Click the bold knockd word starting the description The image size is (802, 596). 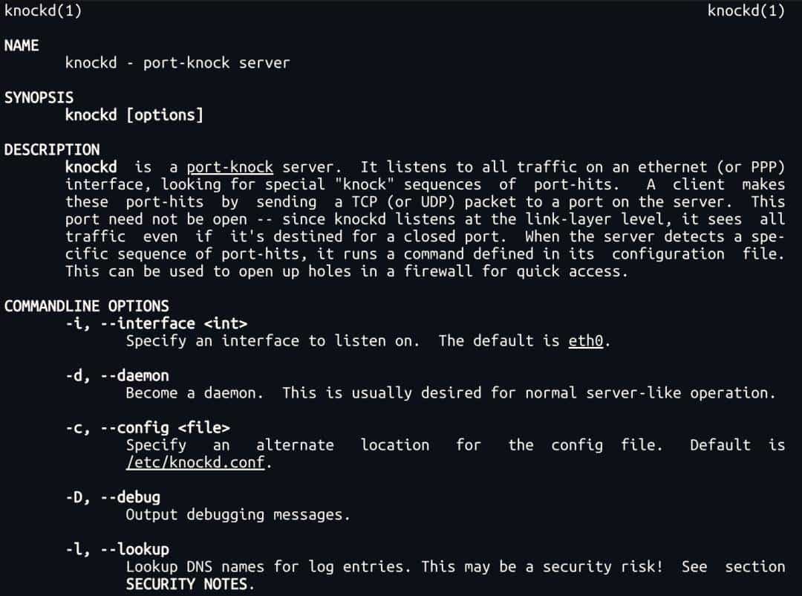(91, 167)
